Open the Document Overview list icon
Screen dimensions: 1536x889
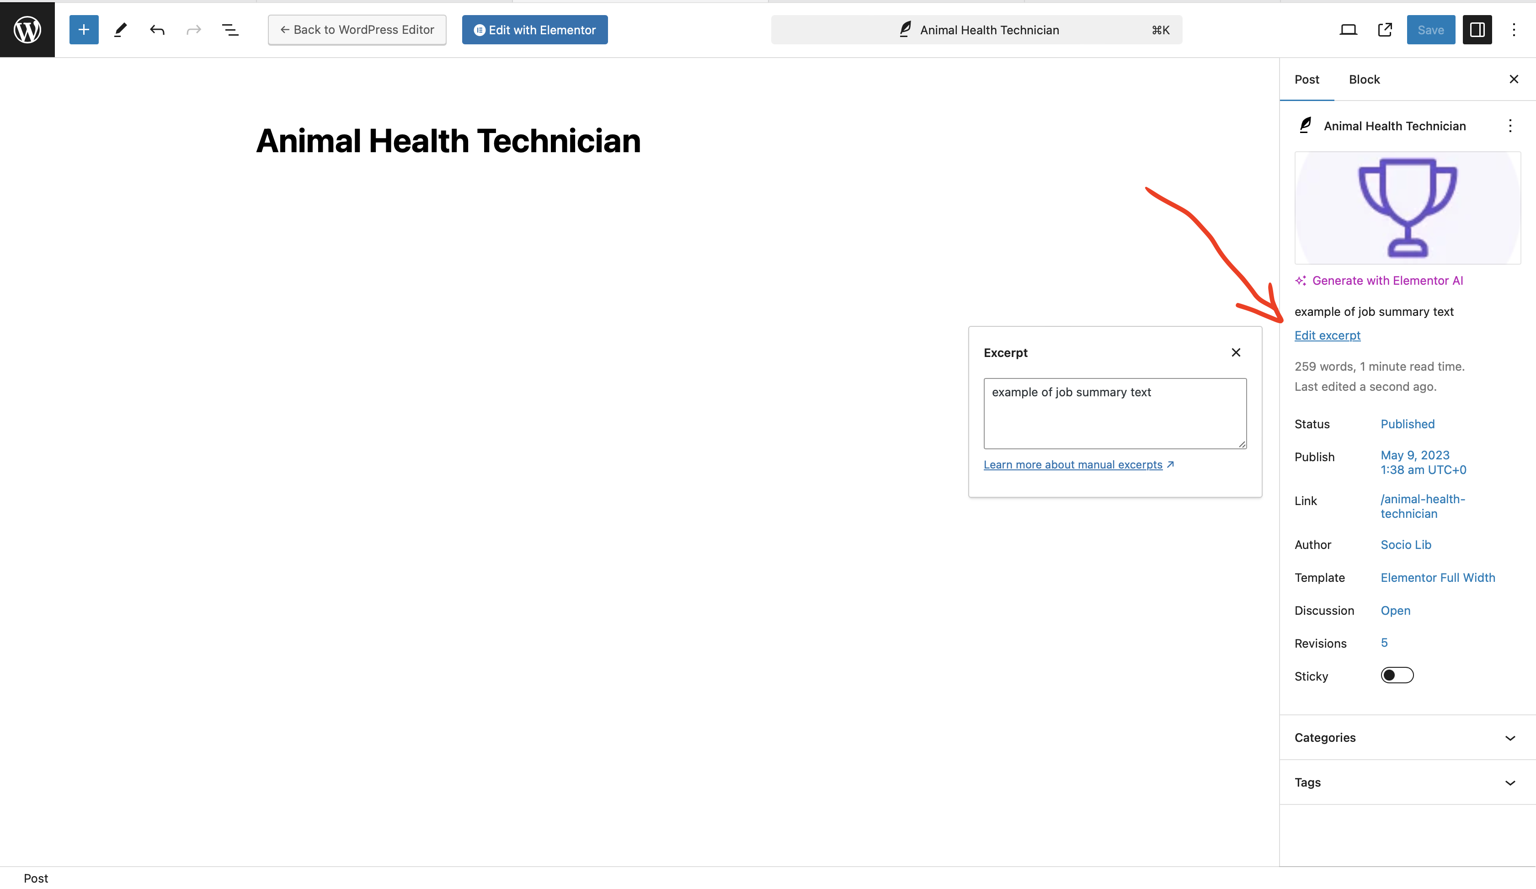(230, 29)
